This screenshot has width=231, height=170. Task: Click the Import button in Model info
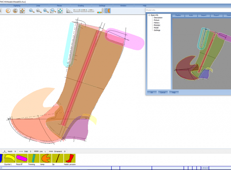(x=204, y=15)
